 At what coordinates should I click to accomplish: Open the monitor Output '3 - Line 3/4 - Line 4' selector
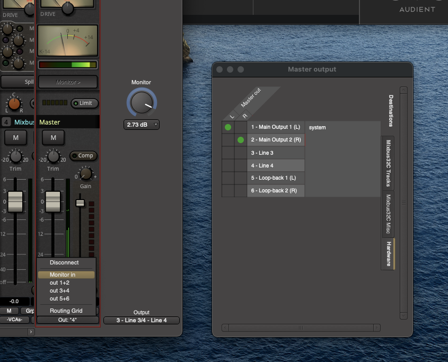[142, 320]
